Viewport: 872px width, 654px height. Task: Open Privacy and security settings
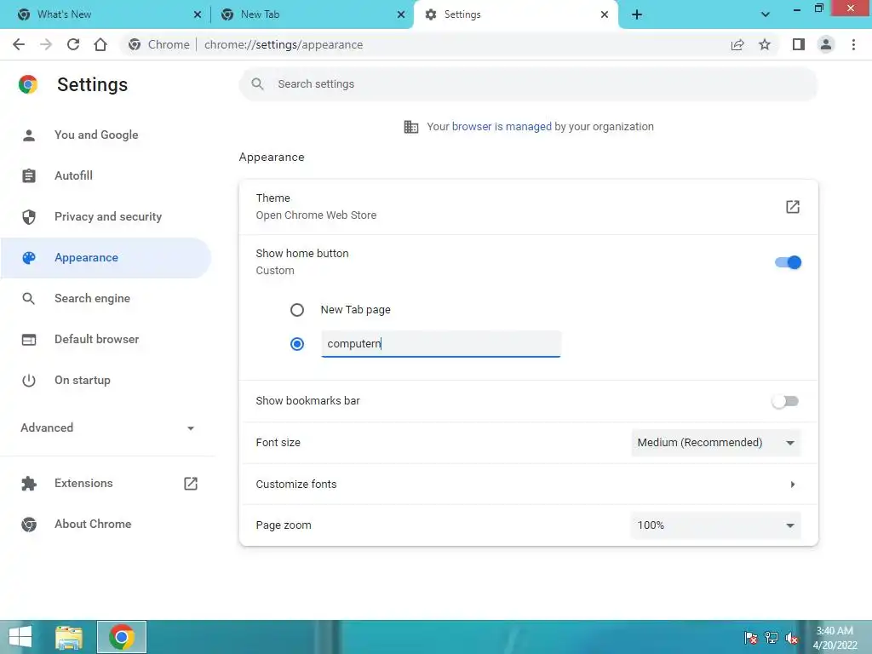(x=106, y=217)
